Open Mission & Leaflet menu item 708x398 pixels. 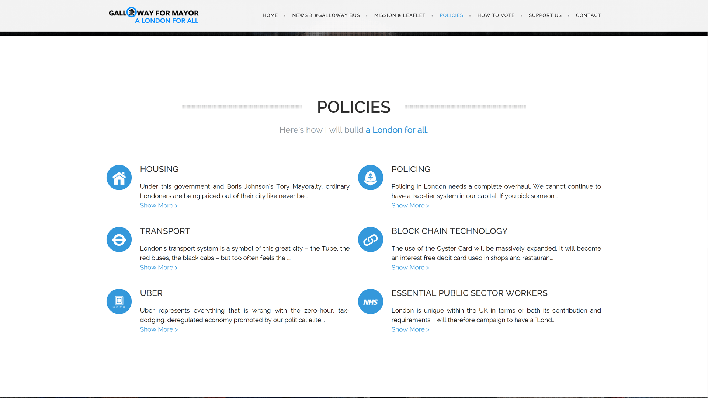point(400,15)
